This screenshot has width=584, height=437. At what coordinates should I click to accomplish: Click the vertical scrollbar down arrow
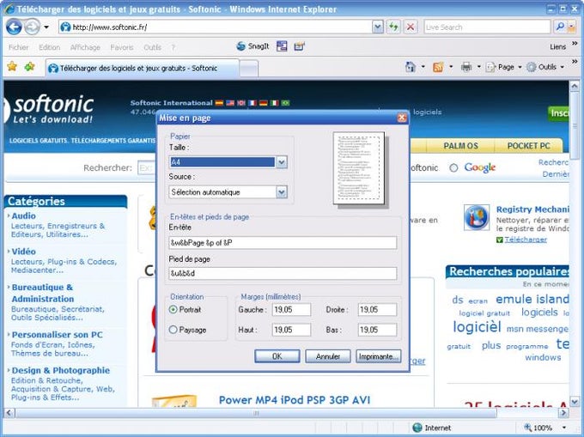pos(575,402)
